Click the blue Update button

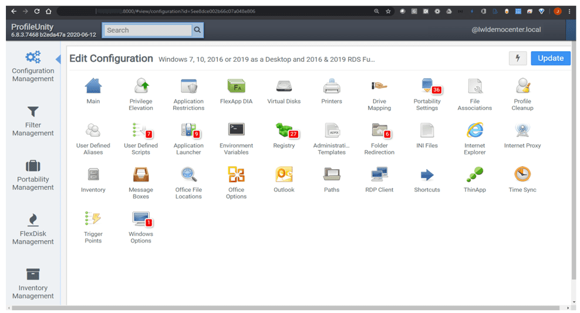[x=550, y=58]
